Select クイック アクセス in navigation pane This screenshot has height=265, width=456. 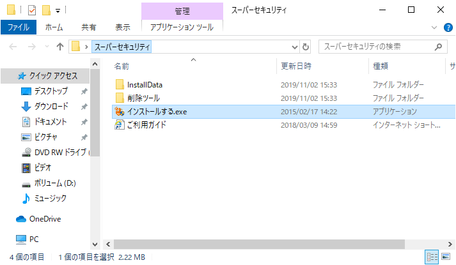point(45,76)
